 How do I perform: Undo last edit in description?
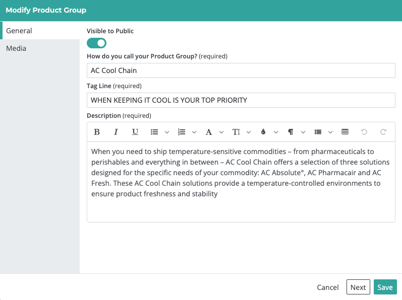364,132
